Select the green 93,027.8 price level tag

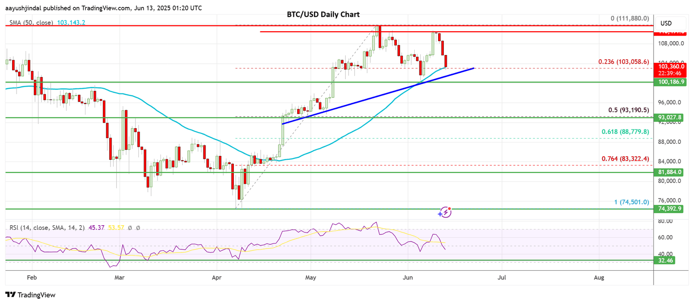[671, 117]
